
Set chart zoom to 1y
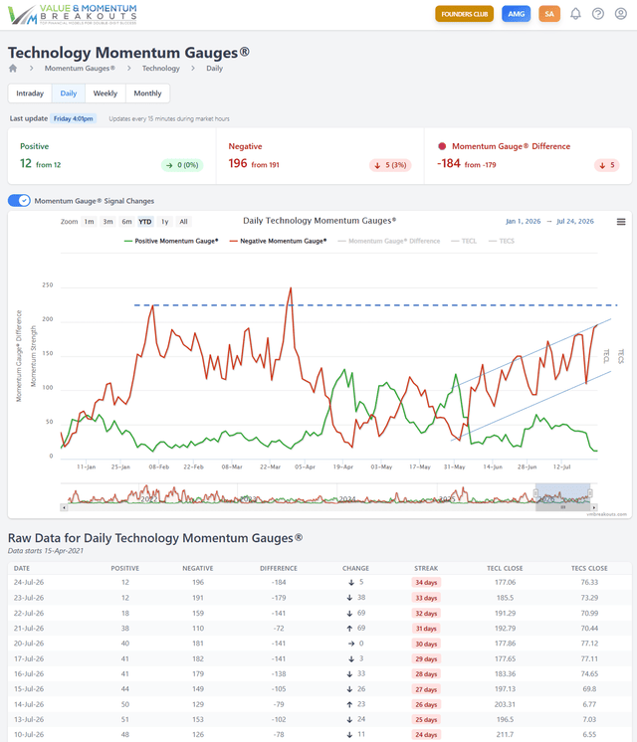(x=165, y=222)
